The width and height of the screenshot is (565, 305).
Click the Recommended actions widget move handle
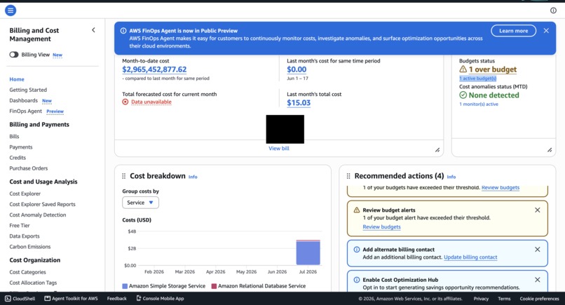pos(348,176)
